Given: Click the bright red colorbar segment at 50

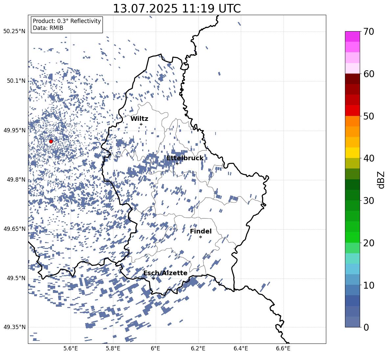Looking at the screenshot, I should point(352,111).
